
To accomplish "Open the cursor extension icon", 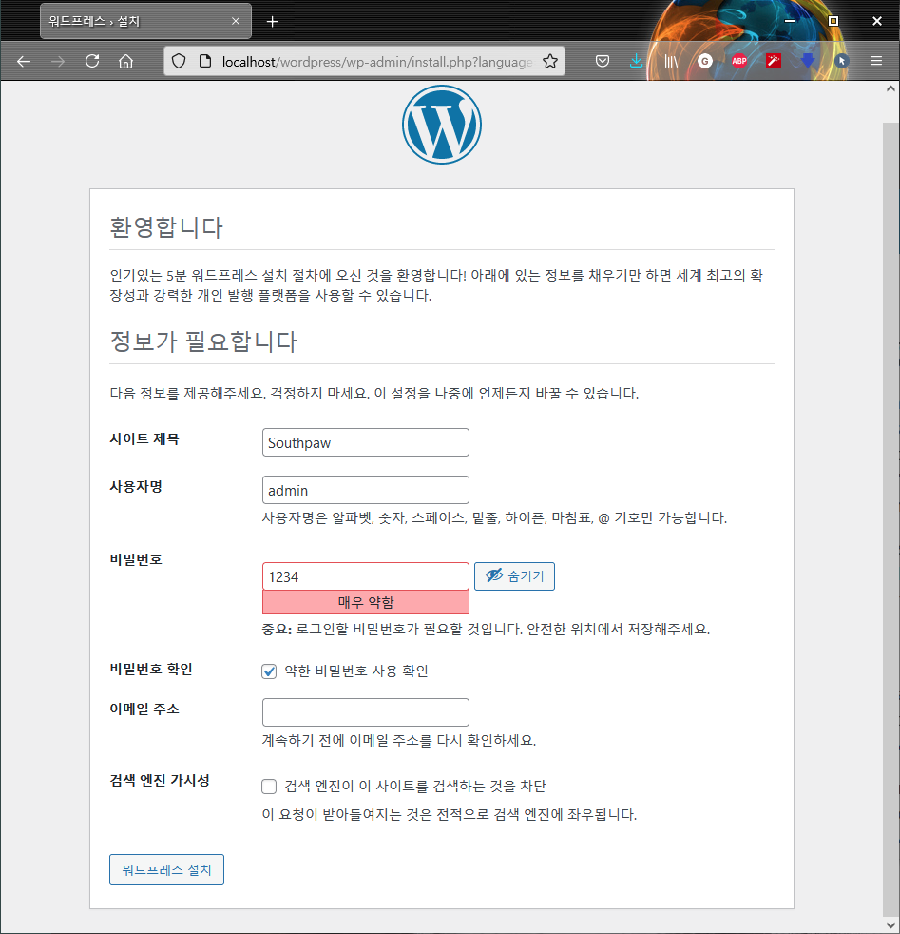I will click(x=842, y=62).
